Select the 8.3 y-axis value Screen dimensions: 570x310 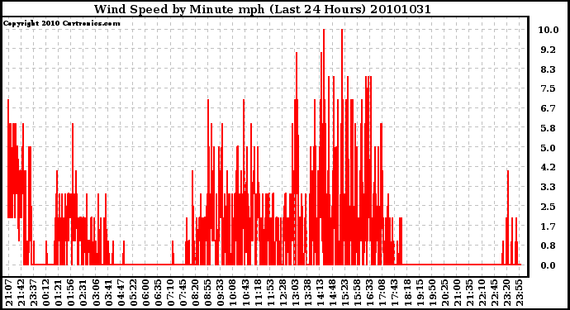click(549, 69)
